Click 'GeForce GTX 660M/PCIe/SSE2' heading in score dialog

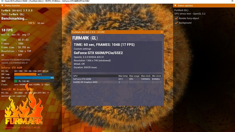pyautogui.click(x=98, y=53)
